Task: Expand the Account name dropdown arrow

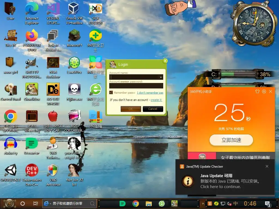Action: click(x=161, y=77)
